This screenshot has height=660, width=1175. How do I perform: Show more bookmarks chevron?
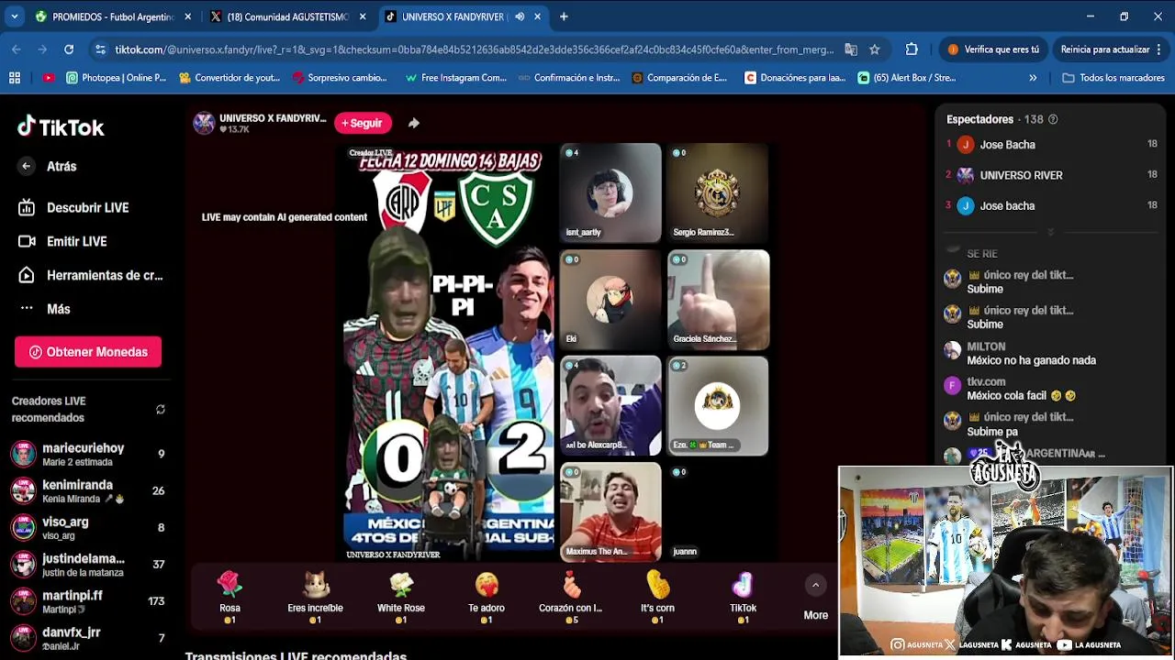[x=1033, y=78]
